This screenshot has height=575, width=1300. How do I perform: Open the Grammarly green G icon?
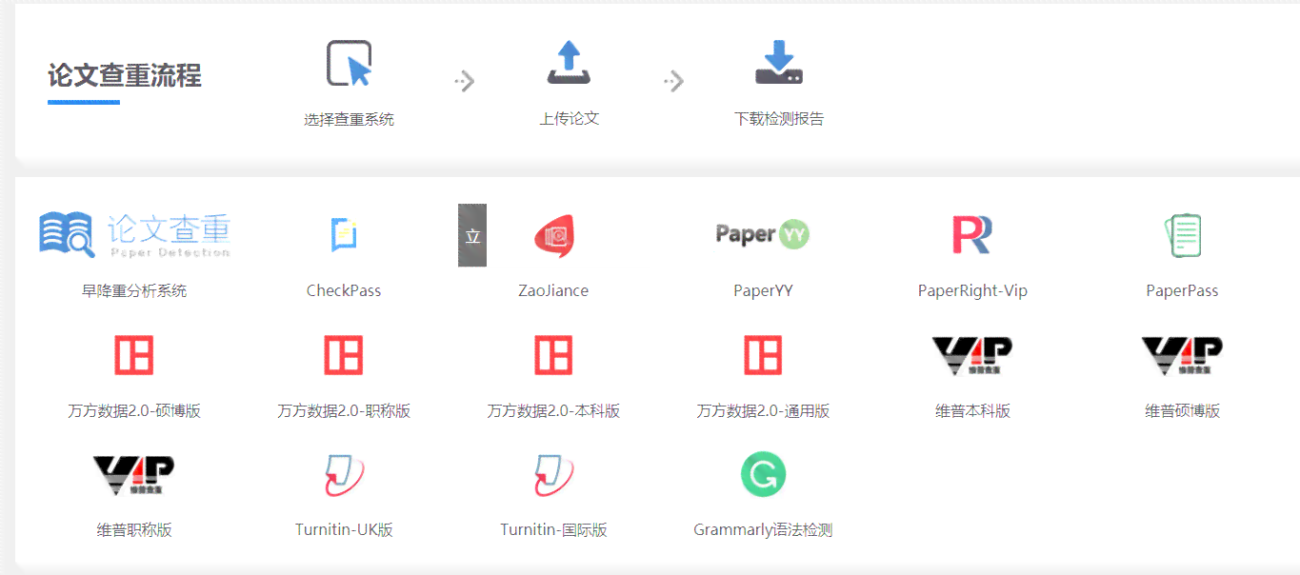[x=763, y=474]
